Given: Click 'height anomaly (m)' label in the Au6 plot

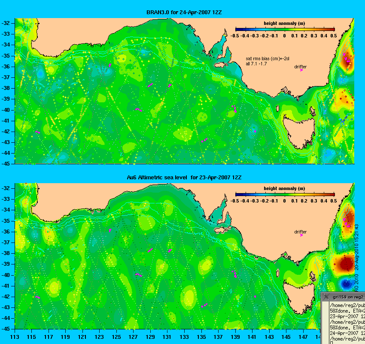Looking at the screenshot, I should tap(284, 188).
